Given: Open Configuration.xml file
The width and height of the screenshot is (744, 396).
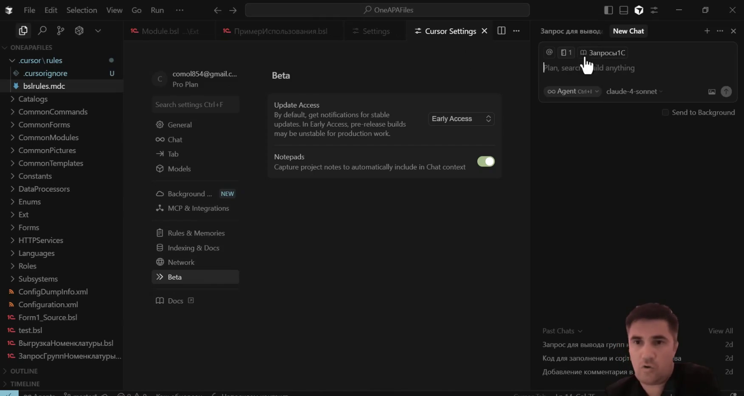Looking at the screenshot, I should pyautogui.click(x=62, y=305).
